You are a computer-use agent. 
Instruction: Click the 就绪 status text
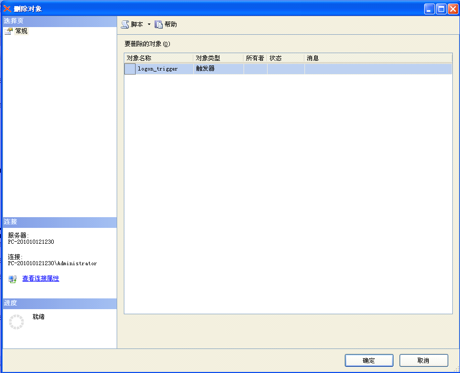pyautogui.click(x=38, y=317)
